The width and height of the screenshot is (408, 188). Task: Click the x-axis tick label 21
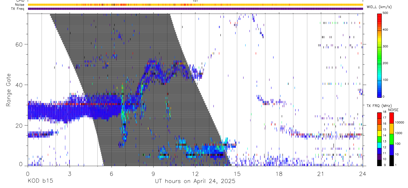[x=321, y=173]
